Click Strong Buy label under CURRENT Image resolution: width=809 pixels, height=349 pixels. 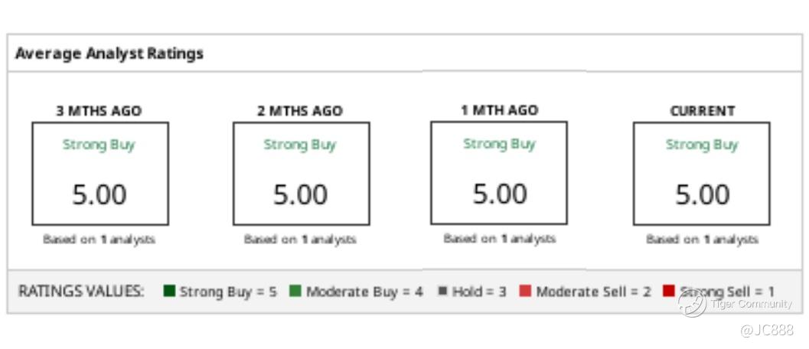[702, 145]
